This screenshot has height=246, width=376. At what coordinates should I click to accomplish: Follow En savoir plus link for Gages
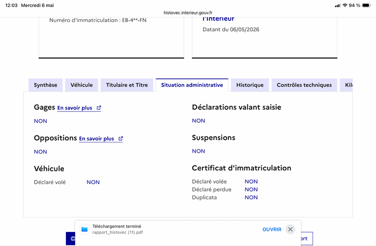pyautogui.click(x=75, y=108)
